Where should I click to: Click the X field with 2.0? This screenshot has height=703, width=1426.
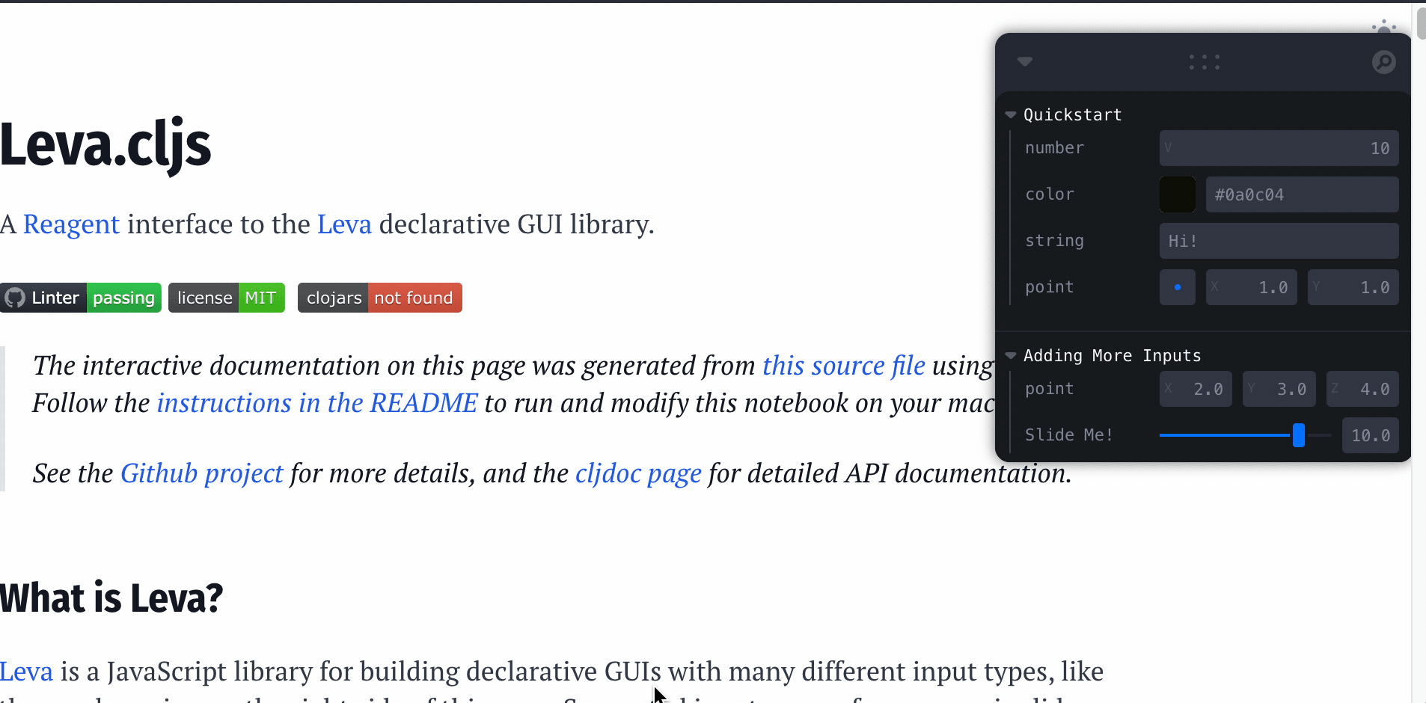[1196, 389]
